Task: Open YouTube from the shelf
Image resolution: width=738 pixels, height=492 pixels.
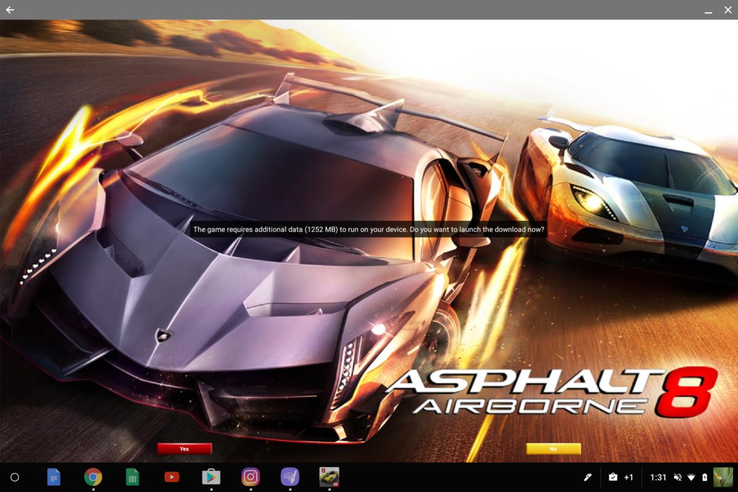Action: coord(172,477)
